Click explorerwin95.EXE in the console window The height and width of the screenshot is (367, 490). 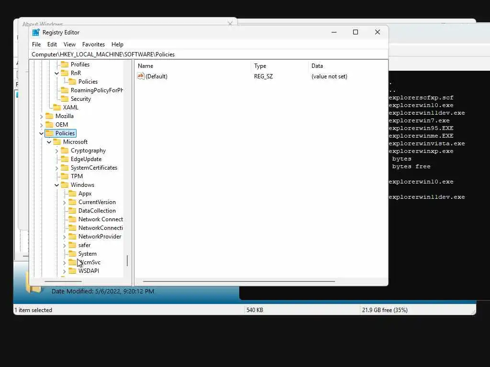(x=421, y=128)
